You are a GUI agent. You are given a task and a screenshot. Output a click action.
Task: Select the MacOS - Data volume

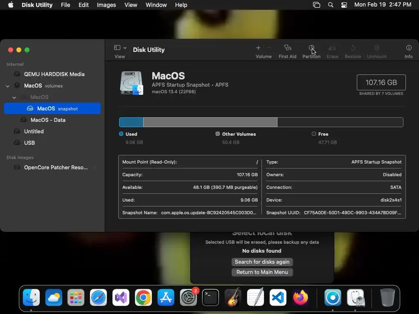(x=52, y=120)
